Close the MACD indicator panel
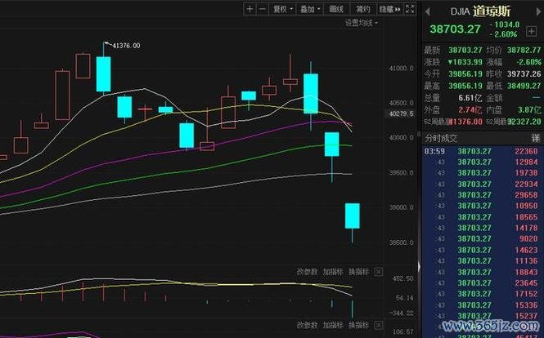 (x=379, y=272)
